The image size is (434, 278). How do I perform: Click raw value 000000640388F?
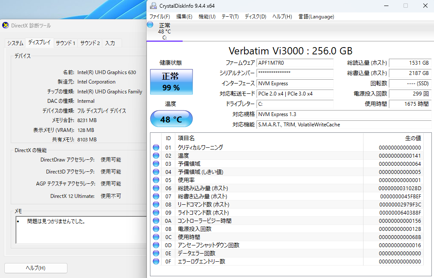coord(400,212)
